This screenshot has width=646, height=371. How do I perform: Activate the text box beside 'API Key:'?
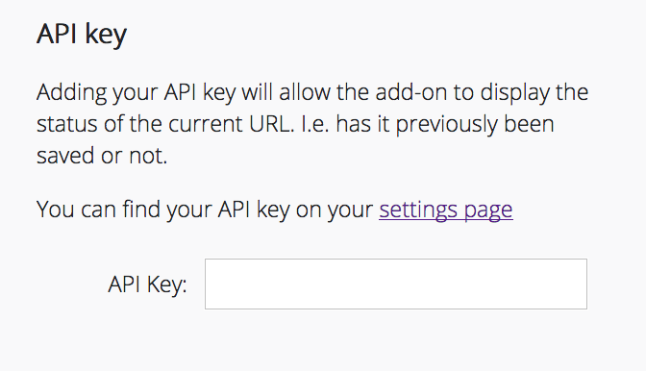[396, 284]
